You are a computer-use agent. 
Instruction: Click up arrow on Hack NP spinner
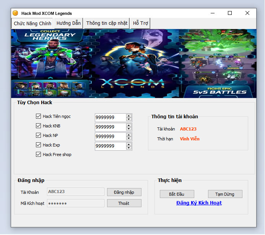[128, 135]
